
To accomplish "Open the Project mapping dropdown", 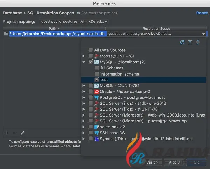I will pyautogui.click(x=74, y=22).
